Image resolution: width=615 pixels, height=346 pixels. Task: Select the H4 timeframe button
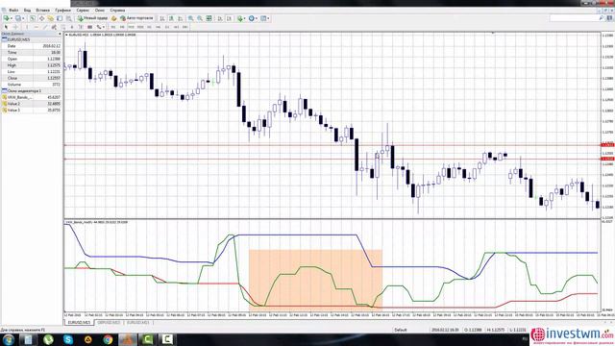coord(158,27)
